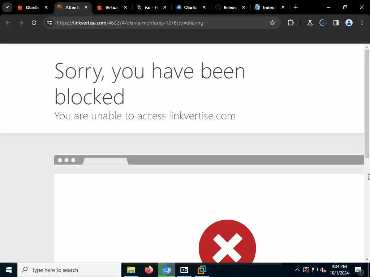
Task: Open the Extensions puzzle icon
Action: [x=291, y=23]
